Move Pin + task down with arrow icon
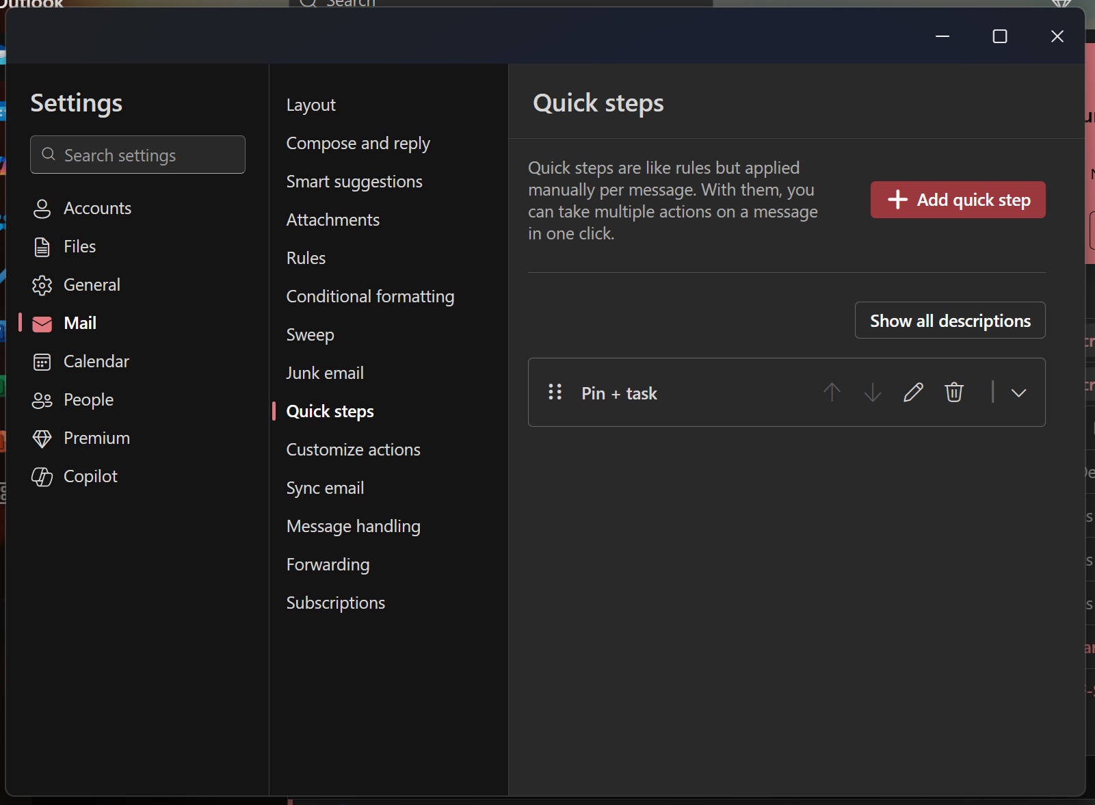 click(873, 393)
